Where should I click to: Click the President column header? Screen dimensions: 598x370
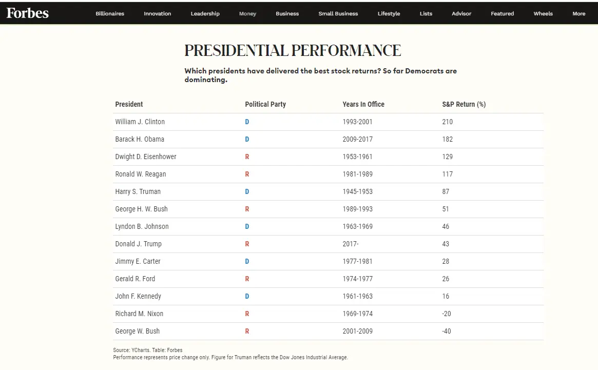tap(129, 104)
